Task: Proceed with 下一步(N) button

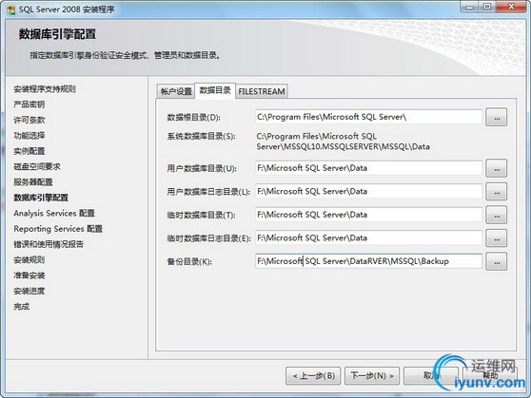Action: click(x=372, y=376)
